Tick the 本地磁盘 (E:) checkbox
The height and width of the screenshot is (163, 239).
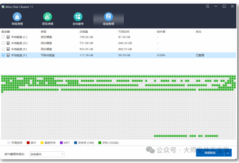point(3,49)
